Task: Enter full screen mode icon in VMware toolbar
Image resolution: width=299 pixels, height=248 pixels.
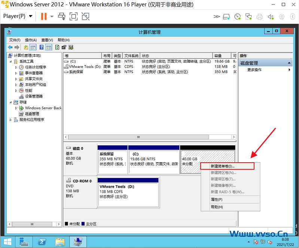Action: click(x=73, y=16)
